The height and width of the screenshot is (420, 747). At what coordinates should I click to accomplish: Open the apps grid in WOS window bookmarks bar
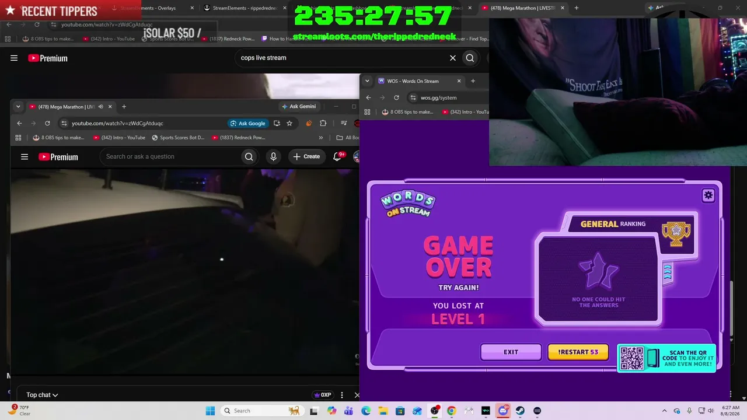click(x=367, y=112)
